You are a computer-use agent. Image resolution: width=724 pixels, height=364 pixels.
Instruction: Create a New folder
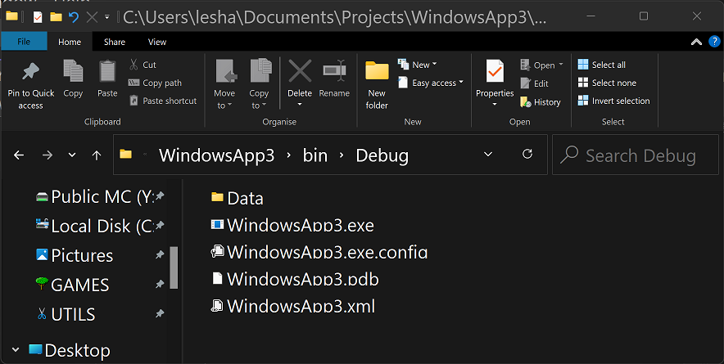(x=377, y=85)
